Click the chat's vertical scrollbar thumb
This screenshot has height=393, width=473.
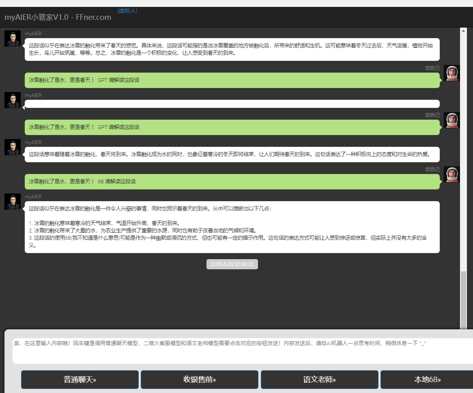(x=463, y=300)
